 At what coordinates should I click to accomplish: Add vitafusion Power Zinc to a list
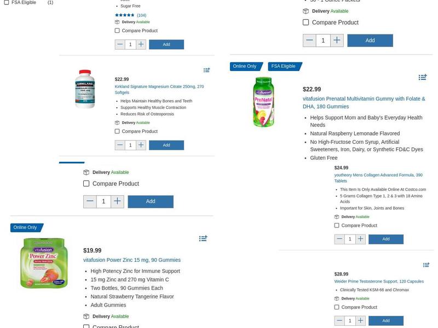203,238
